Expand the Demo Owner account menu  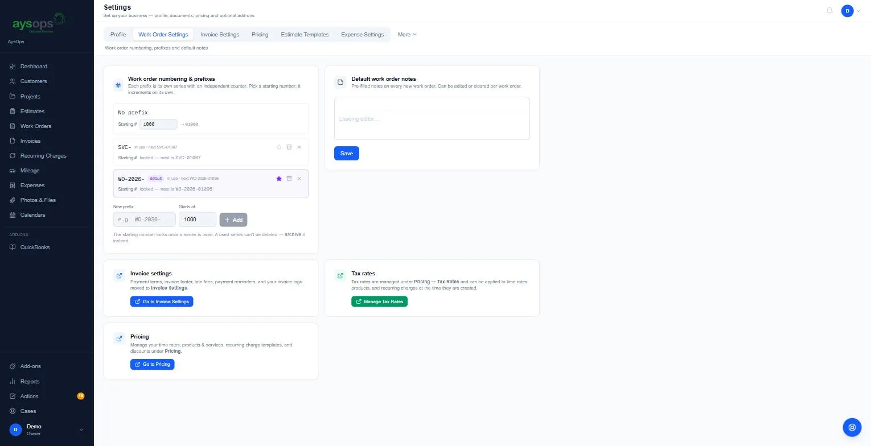pyautogui.click(x=47, y=430)
